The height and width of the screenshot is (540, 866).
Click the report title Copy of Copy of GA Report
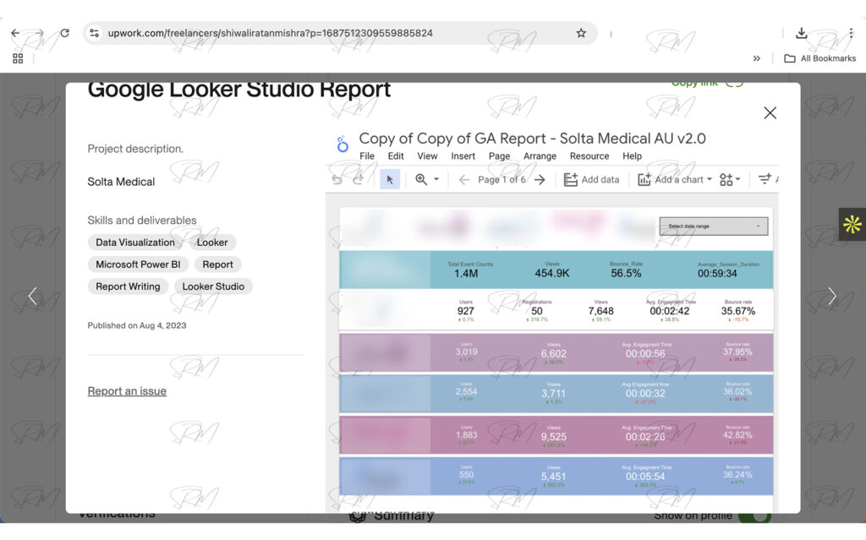coord(533,139)
